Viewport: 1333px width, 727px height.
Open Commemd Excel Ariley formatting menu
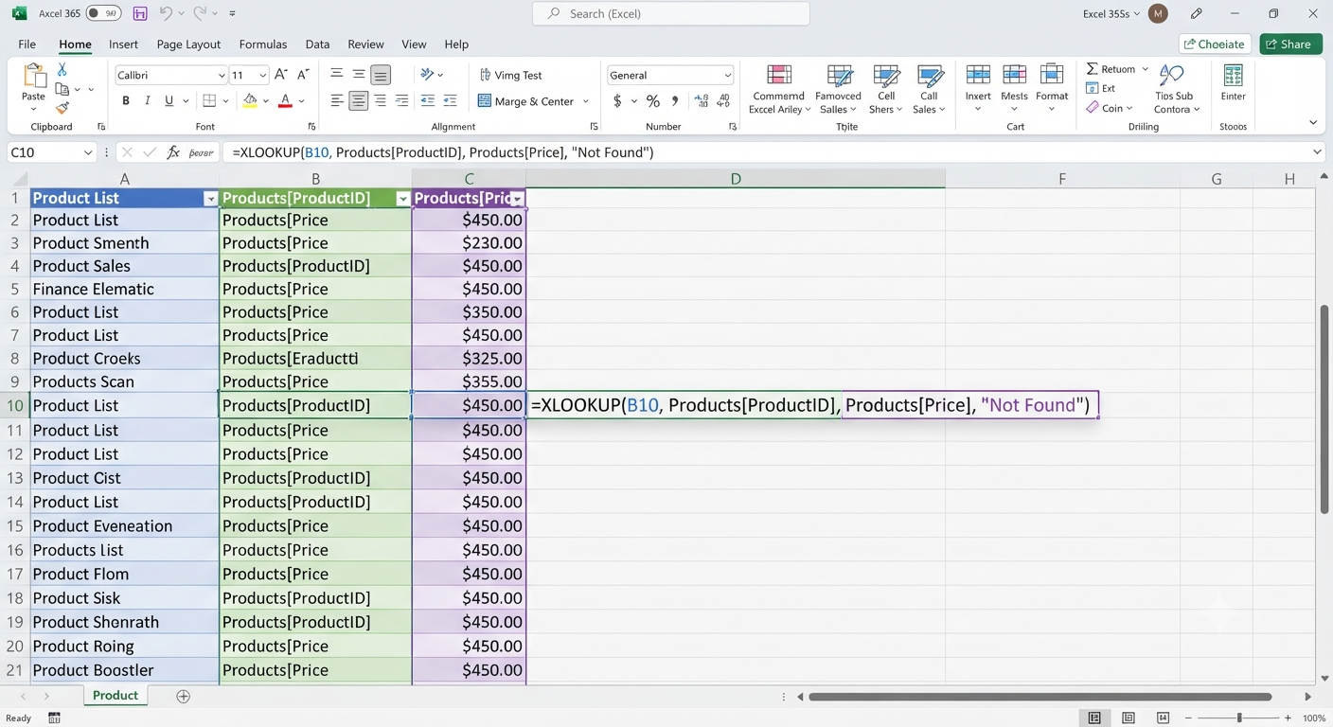[779, 90]
